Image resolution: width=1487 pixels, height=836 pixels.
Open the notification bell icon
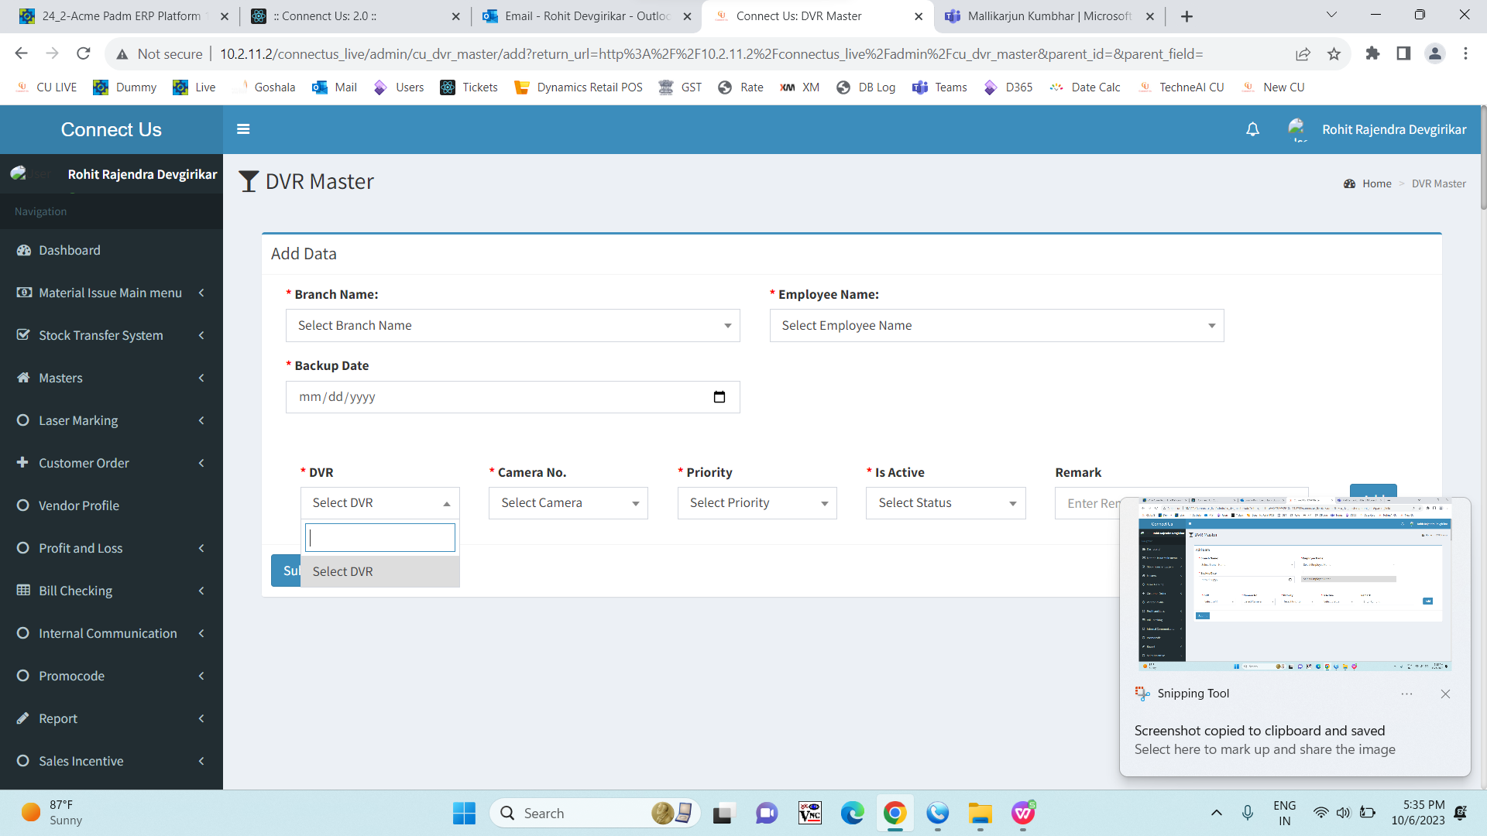(x=1252, y=129)
